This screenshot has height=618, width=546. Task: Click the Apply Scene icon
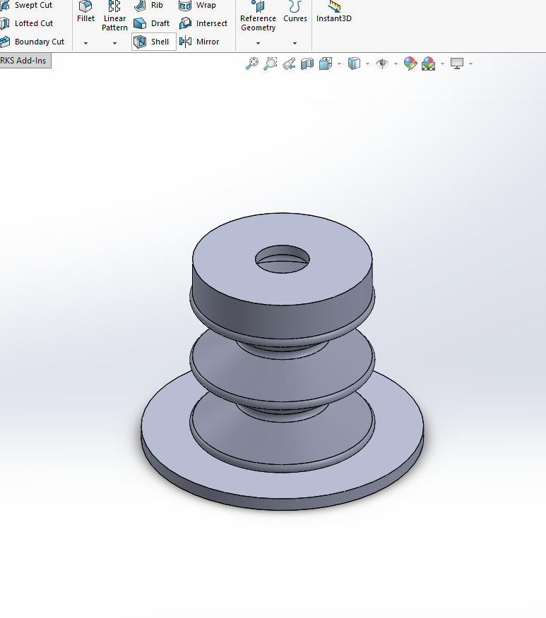coord(428,63)
